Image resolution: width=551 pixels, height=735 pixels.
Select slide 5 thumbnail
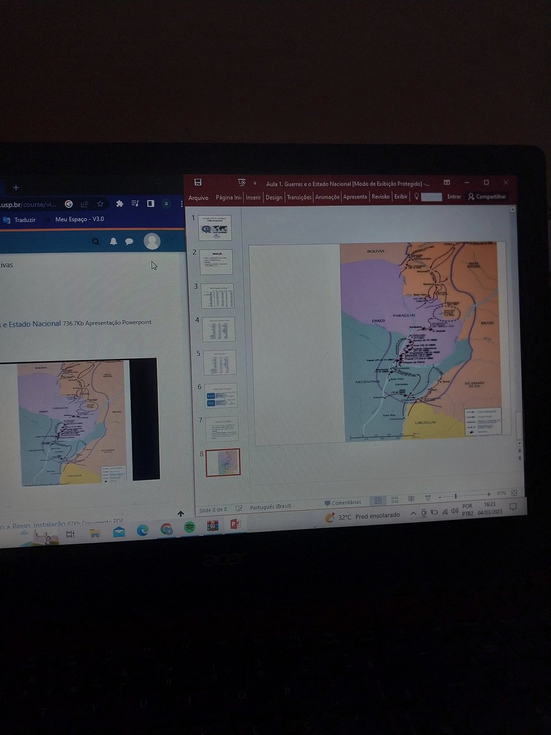[x=219, y=363]
